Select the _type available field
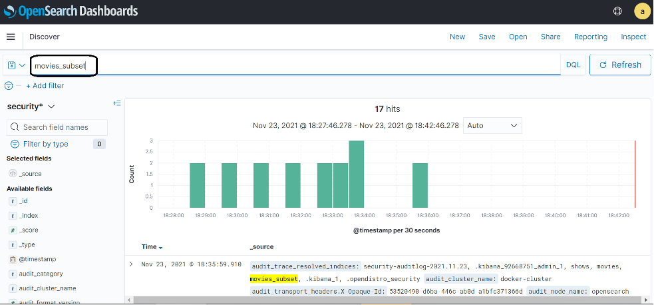The image size is (654, 305). point(27,245)
